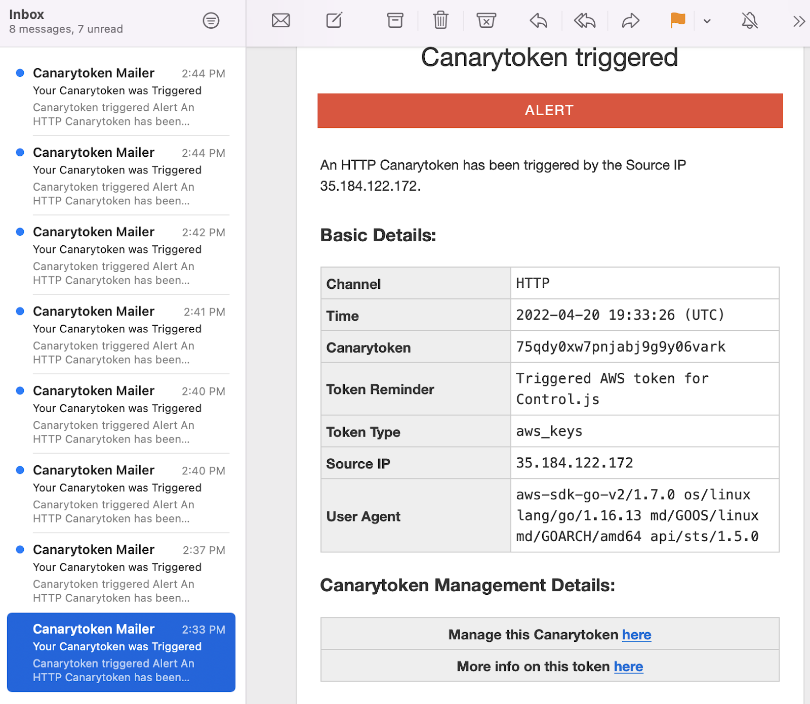
Task: Click the Token Reminder text for Control.js
Action: [612, 389]
